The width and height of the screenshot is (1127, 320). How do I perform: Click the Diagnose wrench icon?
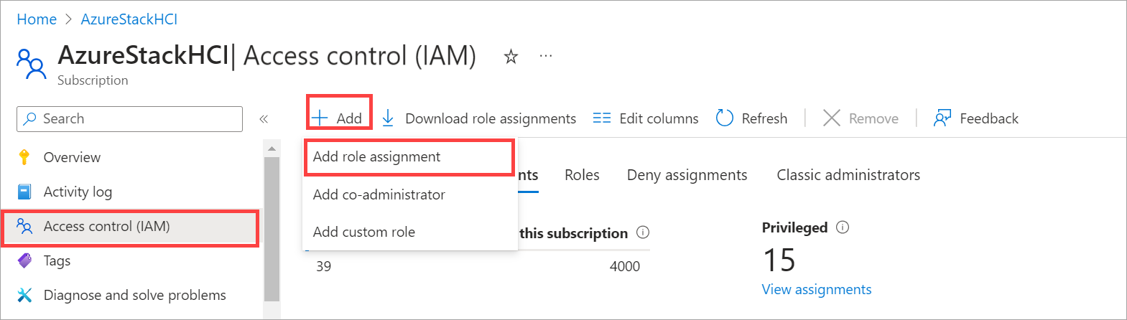24,295
